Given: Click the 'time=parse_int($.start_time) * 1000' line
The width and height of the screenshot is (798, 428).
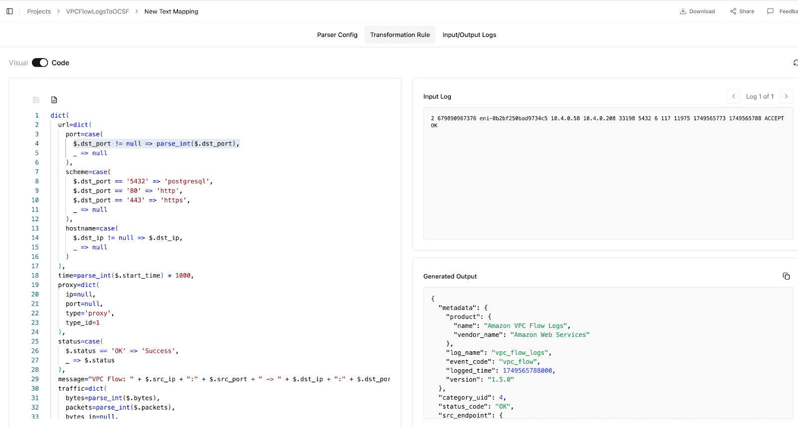Looking at the screenshot, I should 126,276.
